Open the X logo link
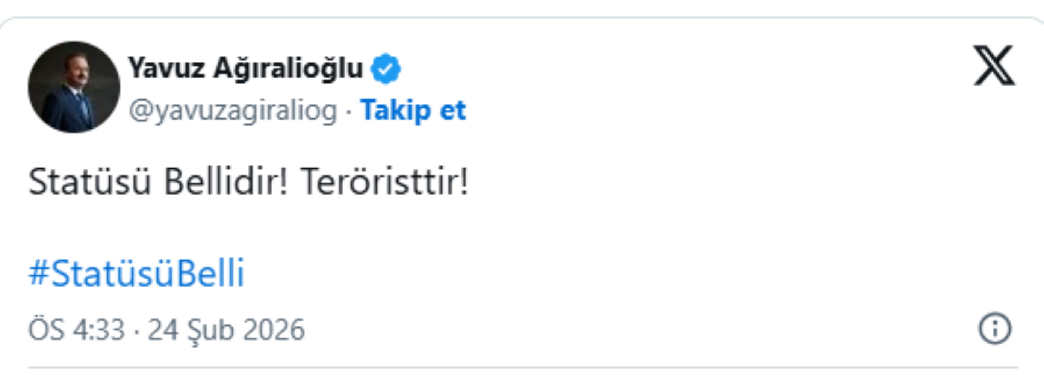 pyautogui.click(x=994, y=66)
